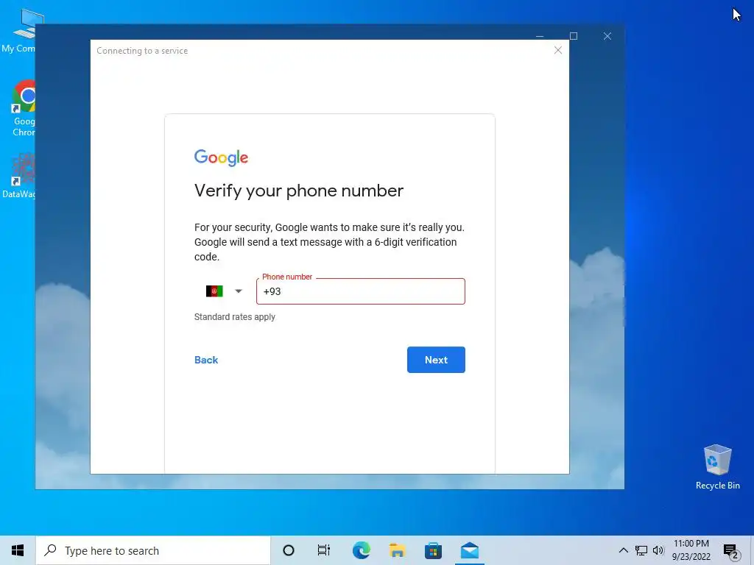Viewport: 754px width, 565px height.
Task: Open the clock and date flyout
Action: [691, 550]
